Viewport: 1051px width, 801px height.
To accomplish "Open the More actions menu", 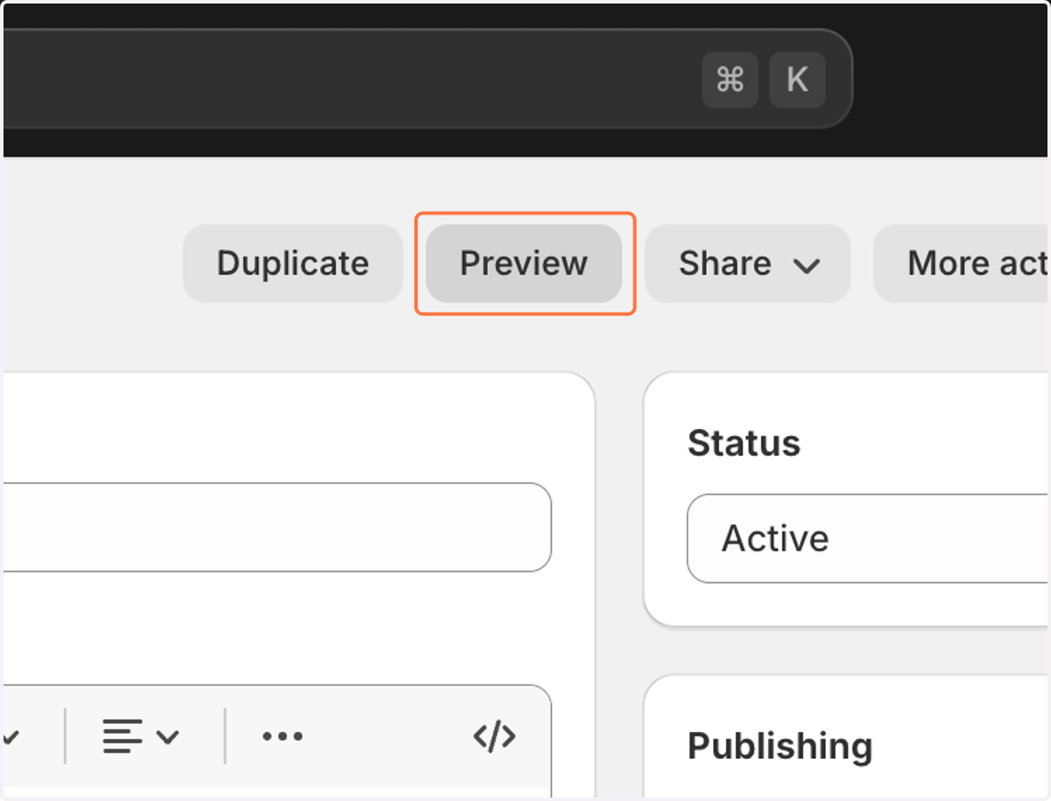I will 962,263.
